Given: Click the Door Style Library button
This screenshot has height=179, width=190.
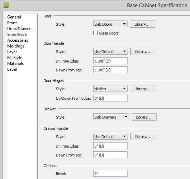Looking at the screenshot, I should (x=142, y=24).
